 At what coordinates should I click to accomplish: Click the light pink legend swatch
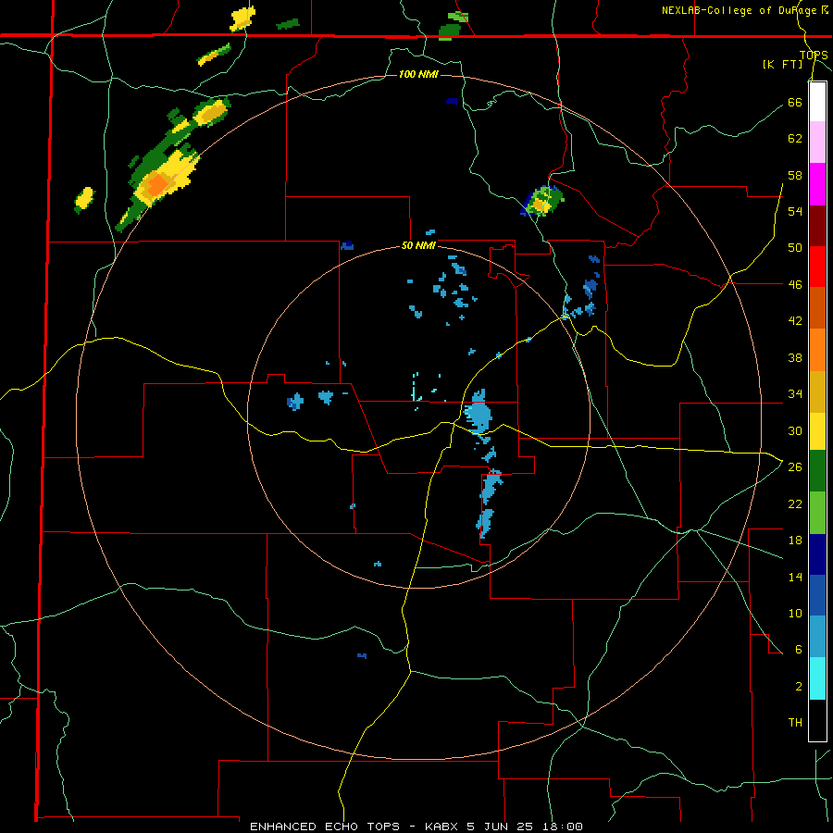(817, 143)
